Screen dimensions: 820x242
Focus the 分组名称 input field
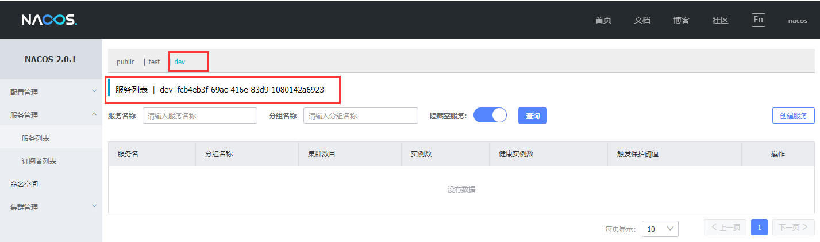(x=361, y=116)
